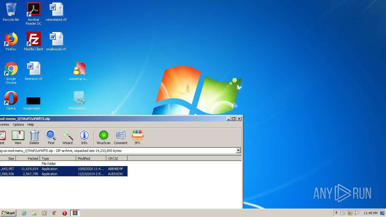Select the beeneye.rtf document icon
This screenshot has height=217, width=386.
(33, 71)
